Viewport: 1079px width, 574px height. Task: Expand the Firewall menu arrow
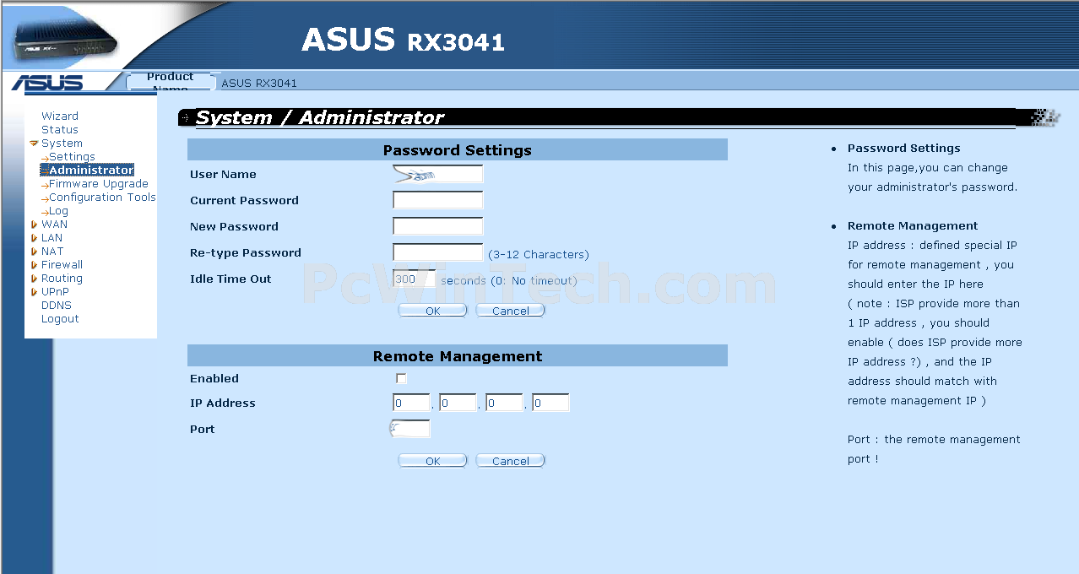tap(34, 265)
